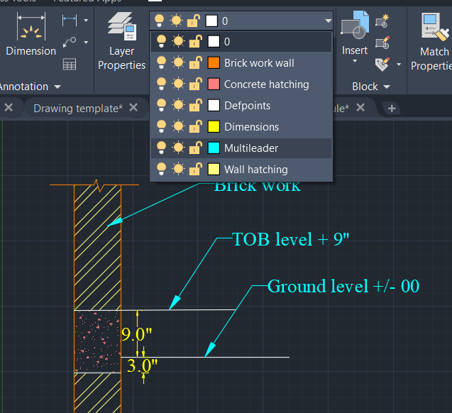Viewport: 452px width, 413px height.
Task: Turn off the Brick work wall layer bulb
Action: (x=162, y=62)
